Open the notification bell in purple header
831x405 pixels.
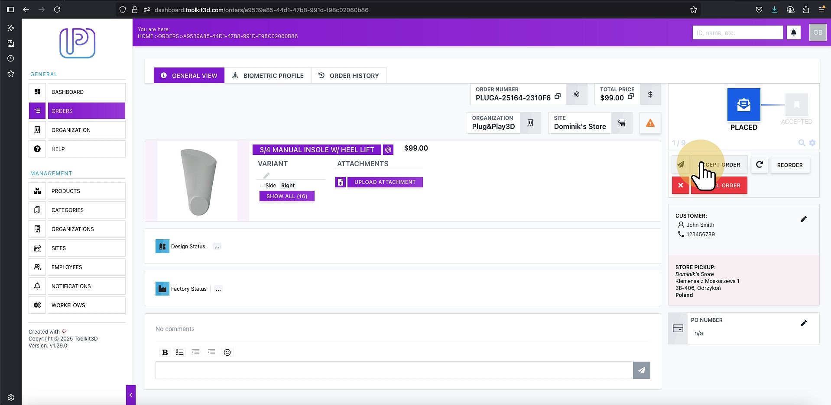(x=794, y=32)
